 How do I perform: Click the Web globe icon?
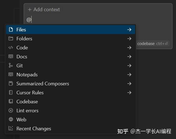tap(11, 120)
